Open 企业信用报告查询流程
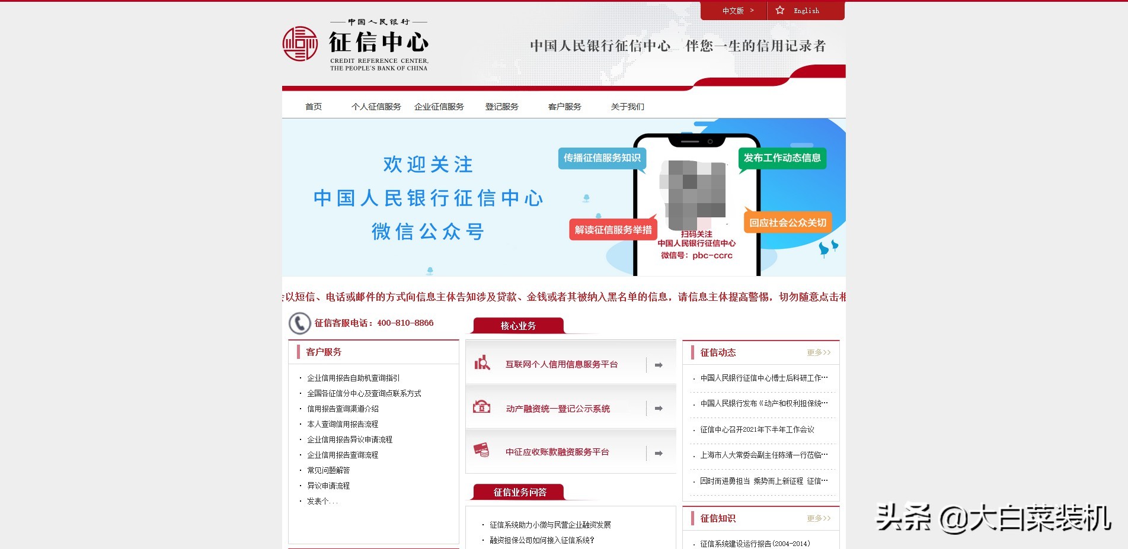 [x=343, y=455]
